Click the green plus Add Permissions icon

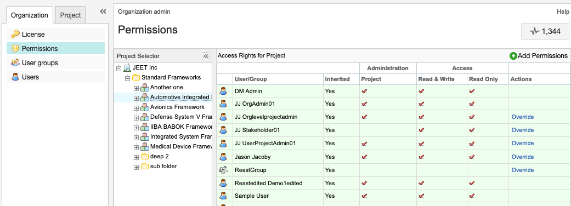[x=513, y=56]
